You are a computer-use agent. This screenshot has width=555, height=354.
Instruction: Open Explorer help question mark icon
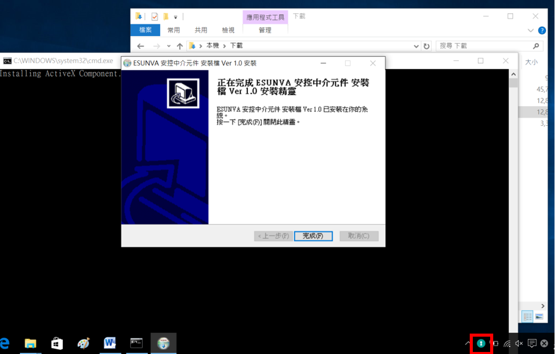click(542, 31)
